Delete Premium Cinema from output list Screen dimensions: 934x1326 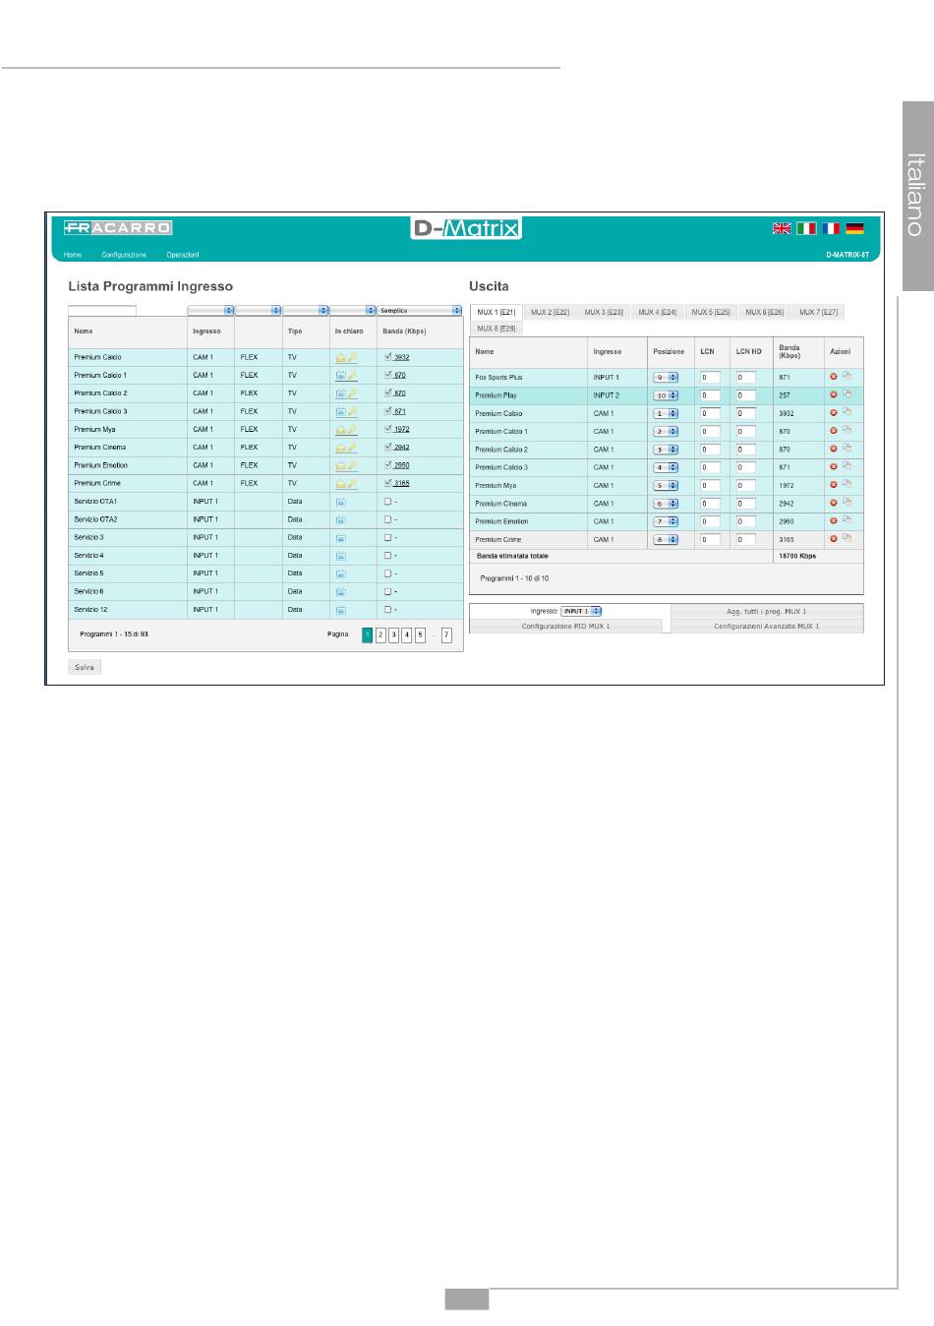coord(834,503)
